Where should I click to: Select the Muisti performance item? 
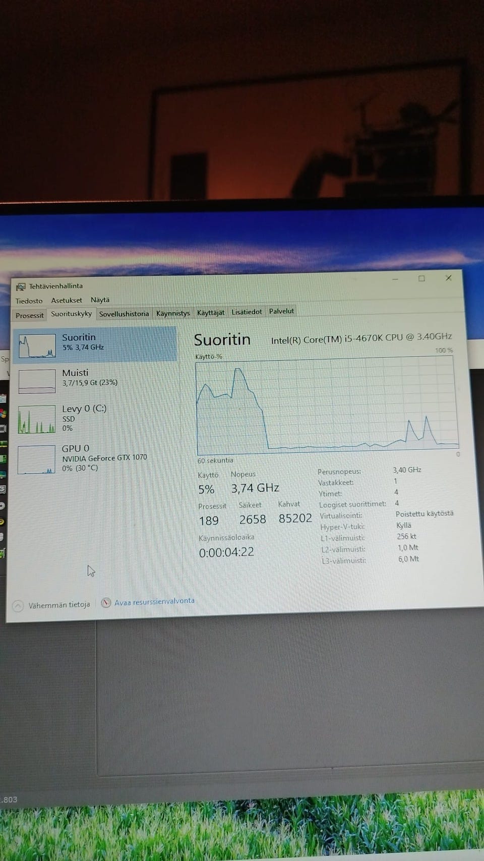click(x=95, y=380)
